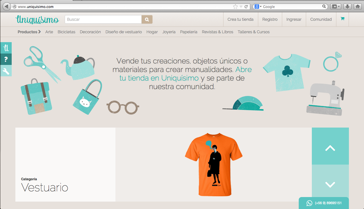This screenshot has height=209, width=364.
Task: Click the Crea tu tienda link
Action: pyautogui.click(x=240, y=19)
